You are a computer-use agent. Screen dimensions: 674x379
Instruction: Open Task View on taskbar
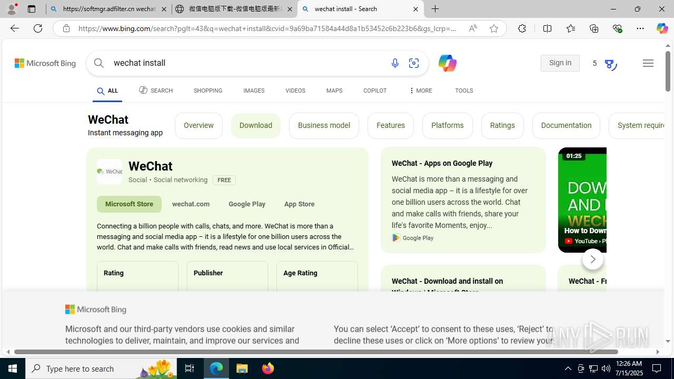click(x=190, y=368)
